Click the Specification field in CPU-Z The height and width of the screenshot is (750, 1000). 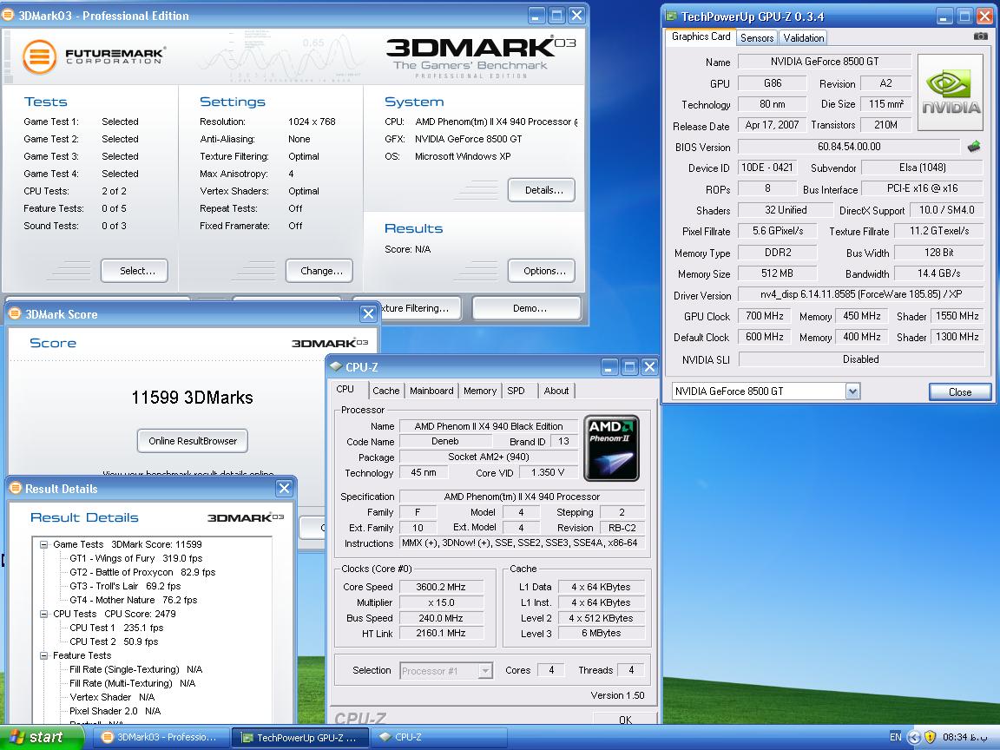(522, 497)
